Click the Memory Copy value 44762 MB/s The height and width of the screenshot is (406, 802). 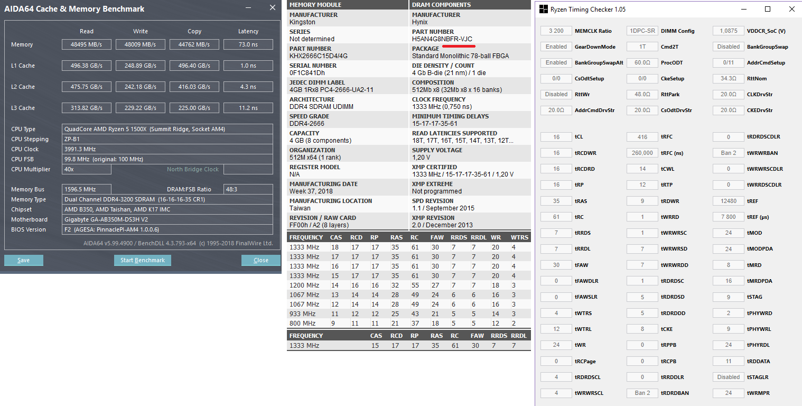(x=194, y=44)
